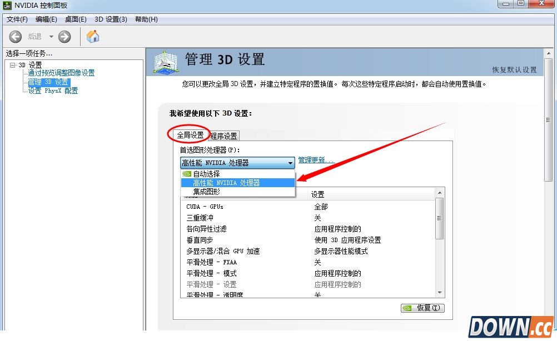Switch to the 程序设置 tab
The height and width of the screenshot is (341, 557).
coord(224,136)
